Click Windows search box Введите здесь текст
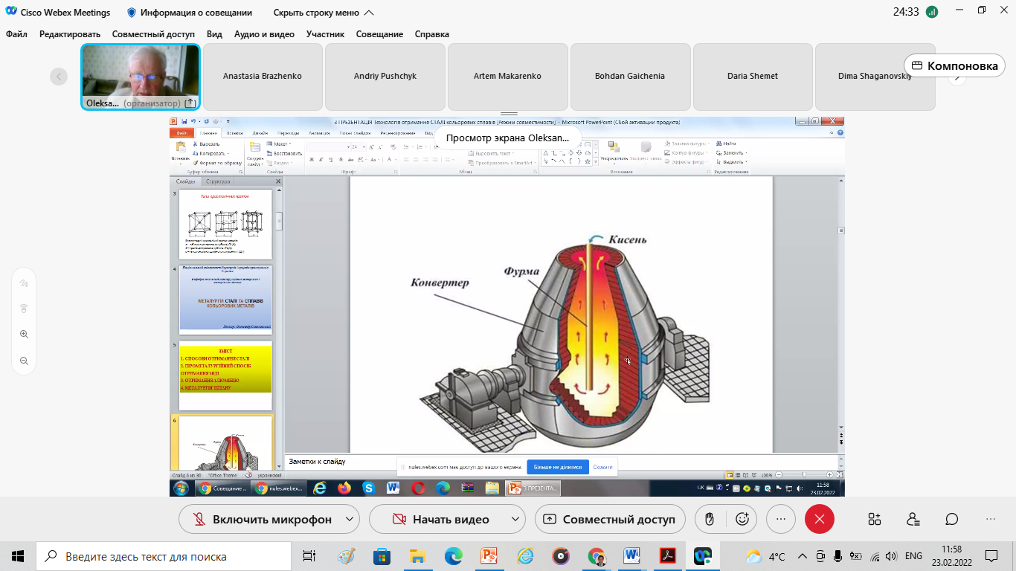 [x=164, y=556]
